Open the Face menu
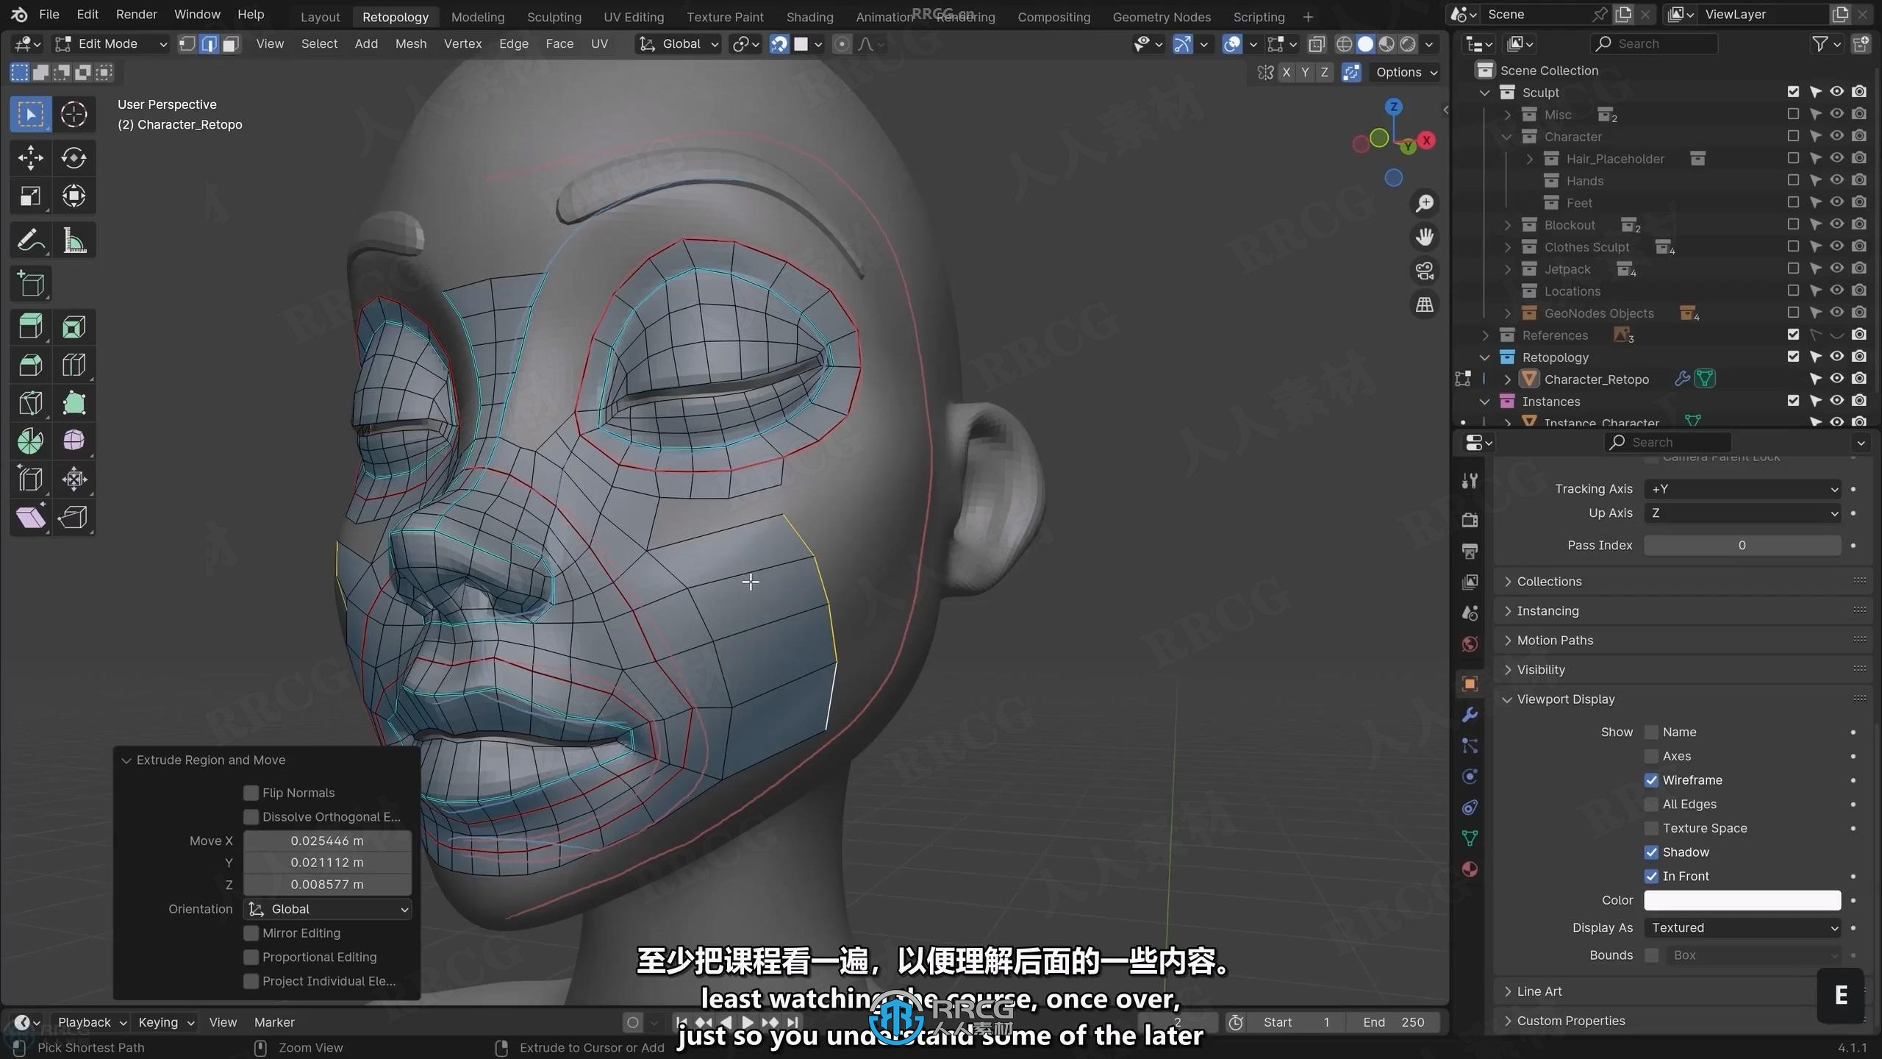Screen dimensions: 1882x1059 coord(559,44)
